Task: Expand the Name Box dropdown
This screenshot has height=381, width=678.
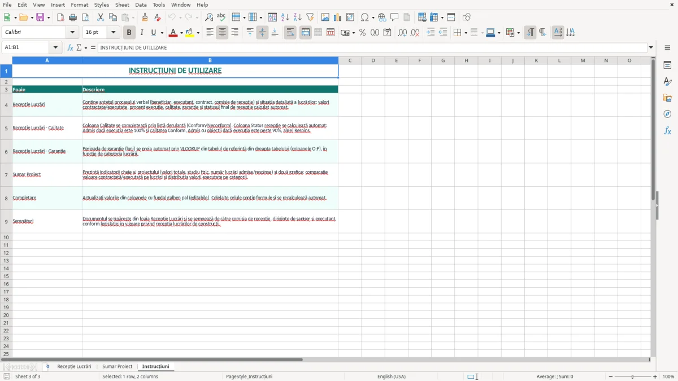Action: pos(55,48)
